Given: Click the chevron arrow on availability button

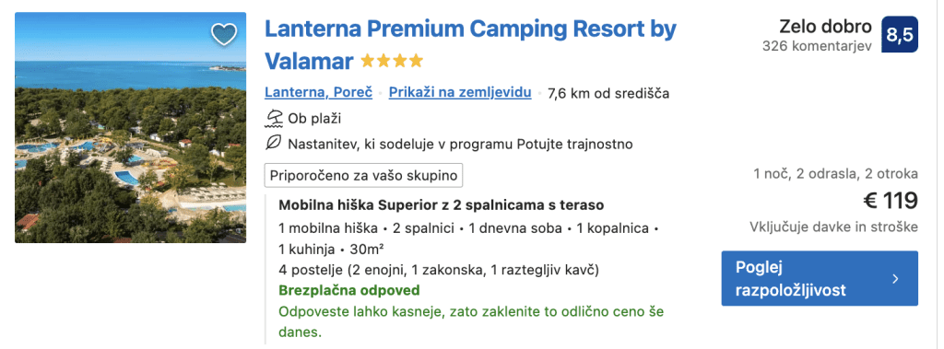Looking at the screenshot, I should 895,279.
